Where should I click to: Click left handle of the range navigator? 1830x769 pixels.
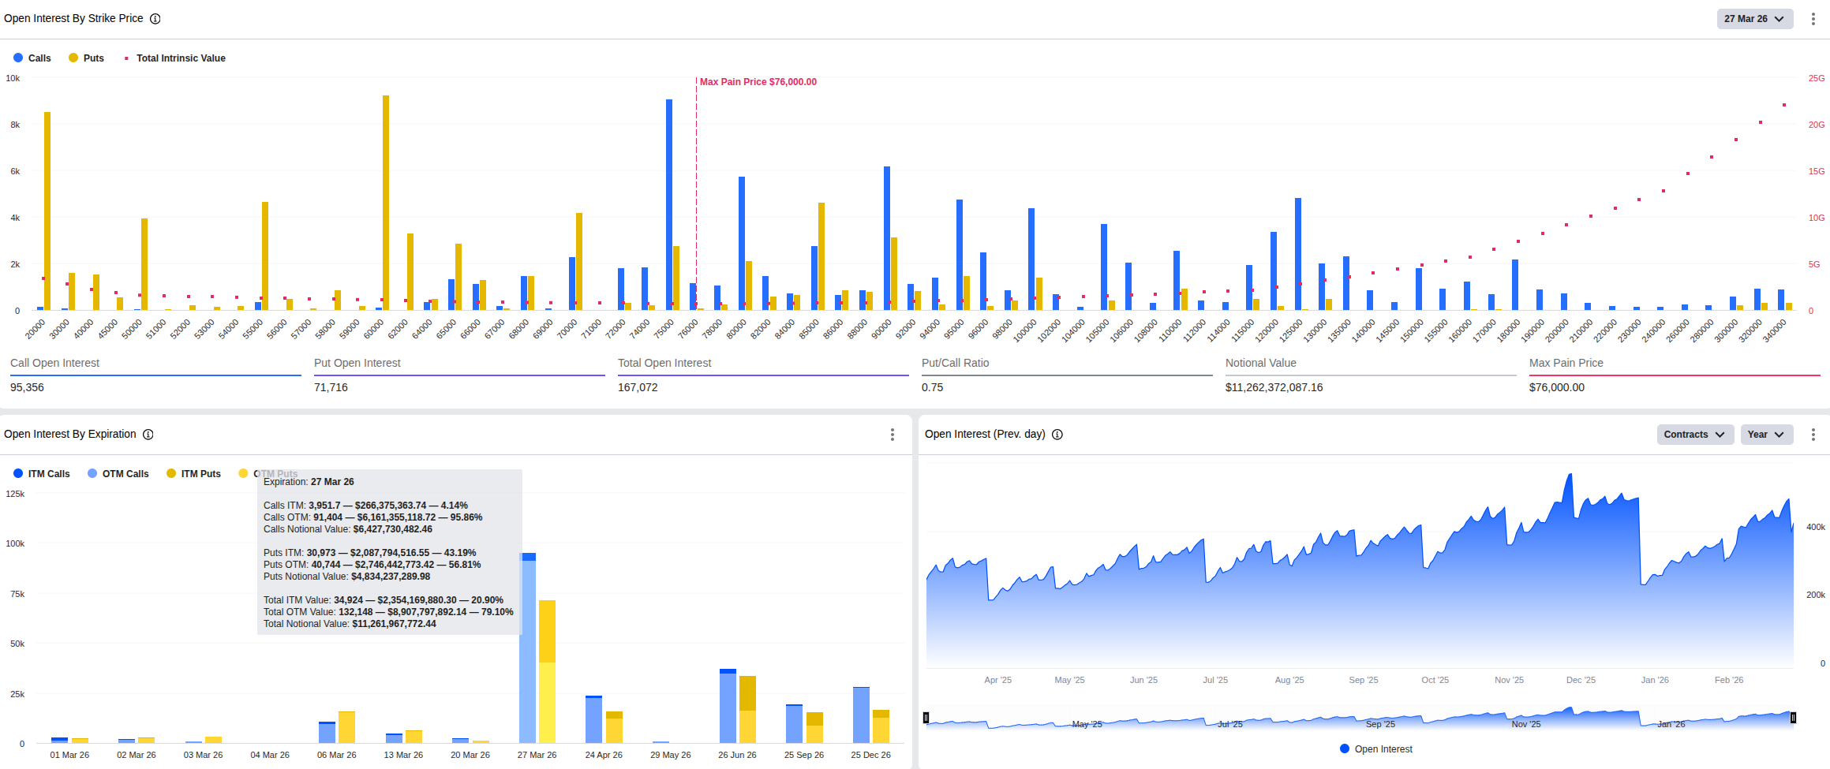(x=926, y=718)
